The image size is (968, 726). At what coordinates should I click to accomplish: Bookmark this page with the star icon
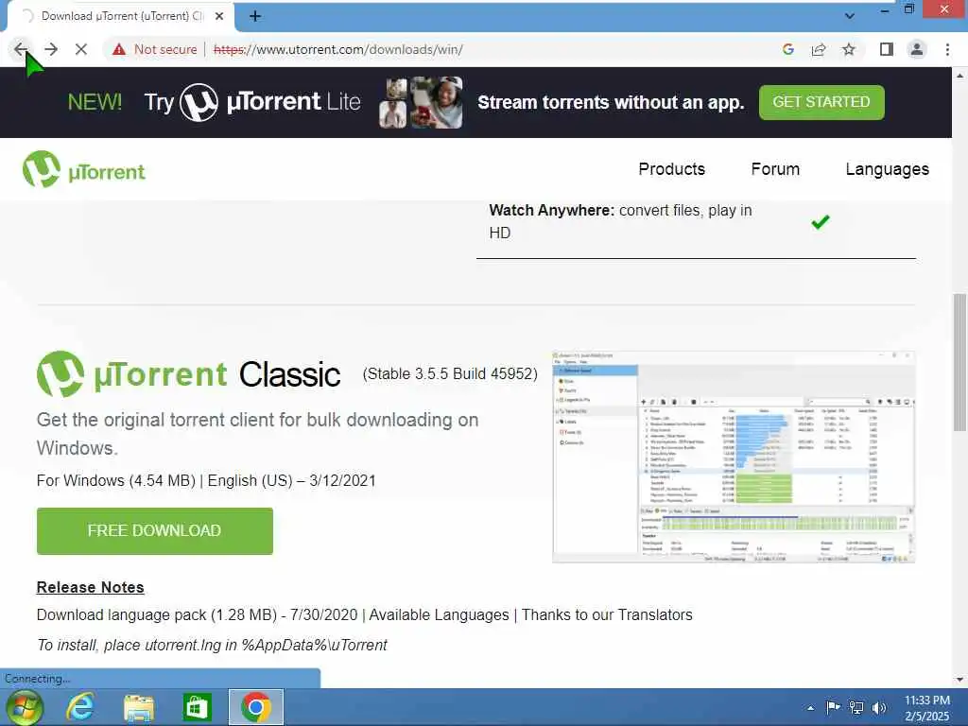849,49
